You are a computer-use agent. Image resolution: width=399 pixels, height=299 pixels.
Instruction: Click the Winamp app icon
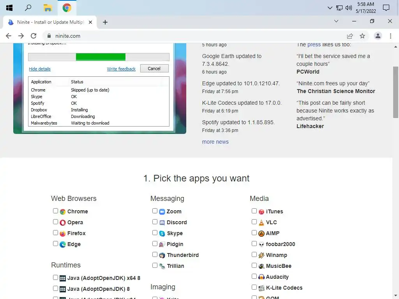tap(261, 255)
